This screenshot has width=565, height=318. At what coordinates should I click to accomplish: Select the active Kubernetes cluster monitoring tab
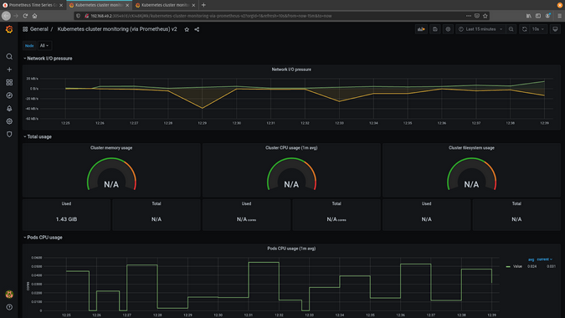(99, 5)
